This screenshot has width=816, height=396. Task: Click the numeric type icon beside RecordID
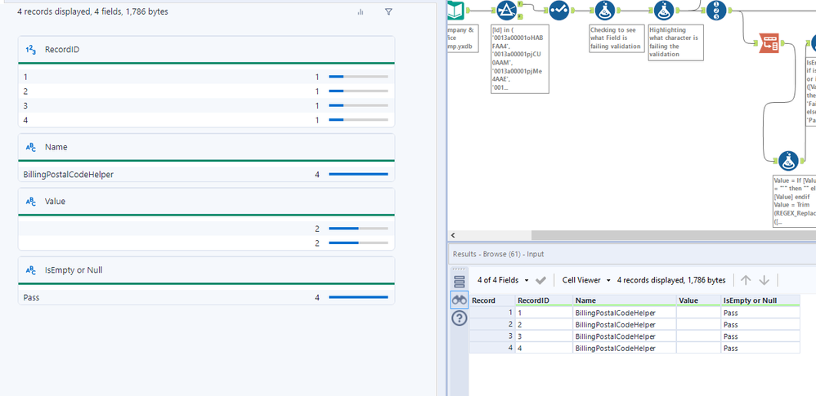tap(31, 50)
